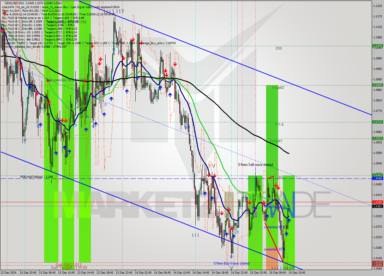
Task: Click the green 1.1048 price tag
Action: pos(377,46)
